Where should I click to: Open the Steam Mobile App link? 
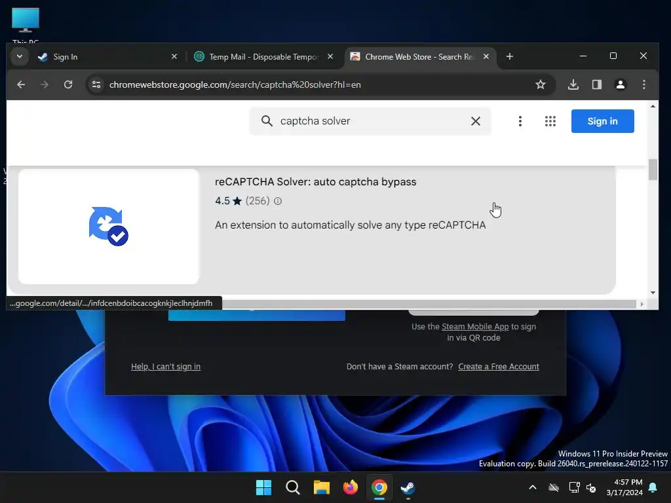[475, 326]
